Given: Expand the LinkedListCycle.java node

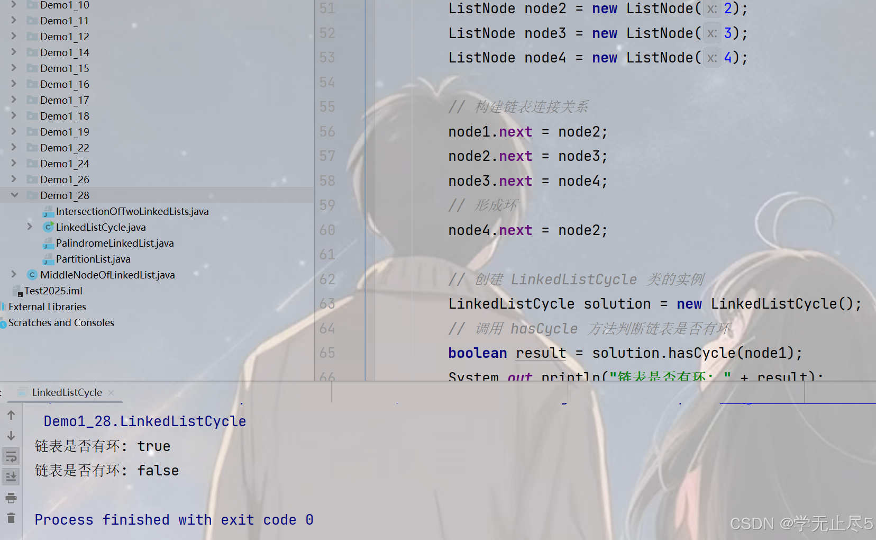Looking at the screenshot, I should pos(30,227).
